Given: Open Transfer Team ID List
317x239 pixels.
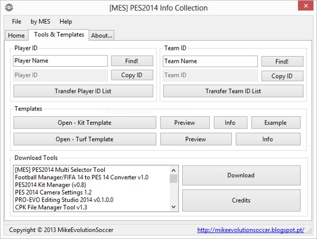Looking at the screenshot, I should pos(234,91).
